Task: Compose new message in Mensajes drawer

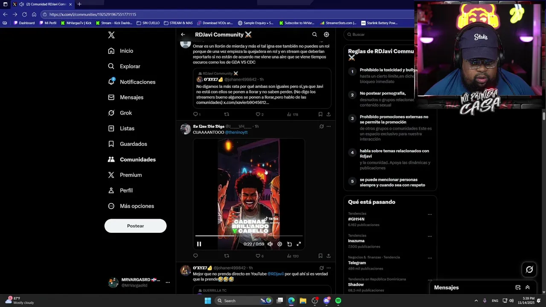Action: coord(518,287)
